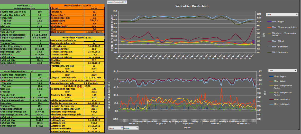Select the 'Sonnenstunden' value '41,4'
The height and width of the screenshot is (134, 301).
40,63
